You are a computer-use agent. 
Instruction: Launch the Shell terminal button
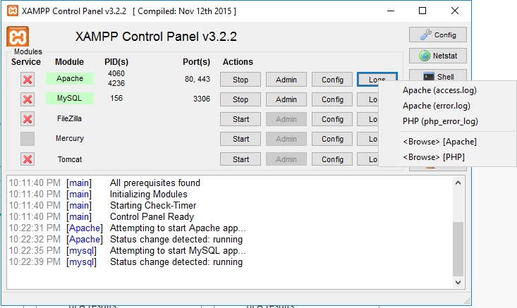pyautogui.click(x=438, y=75)
